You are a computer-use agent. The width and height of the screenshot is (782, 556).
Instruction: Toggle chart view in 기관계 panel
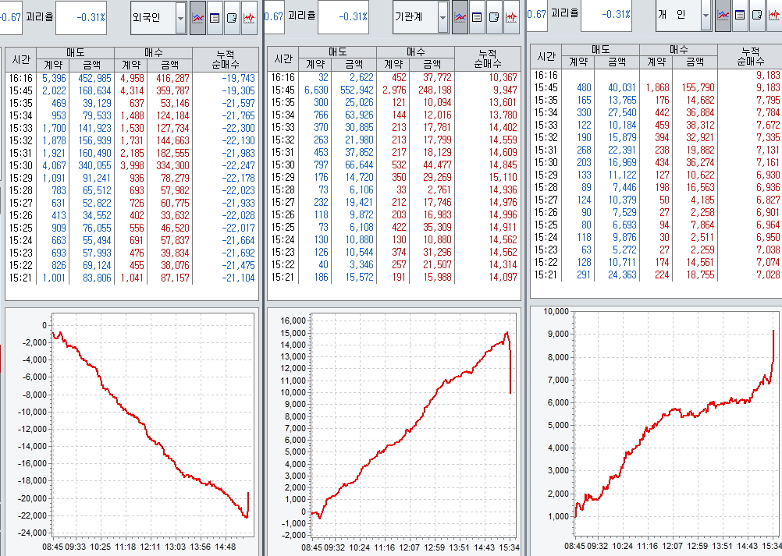pos(460,17)
